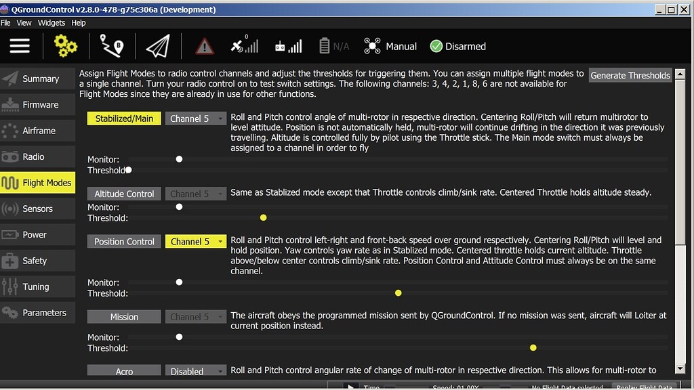Click Mission yellow threshold handle

(533, 347)
